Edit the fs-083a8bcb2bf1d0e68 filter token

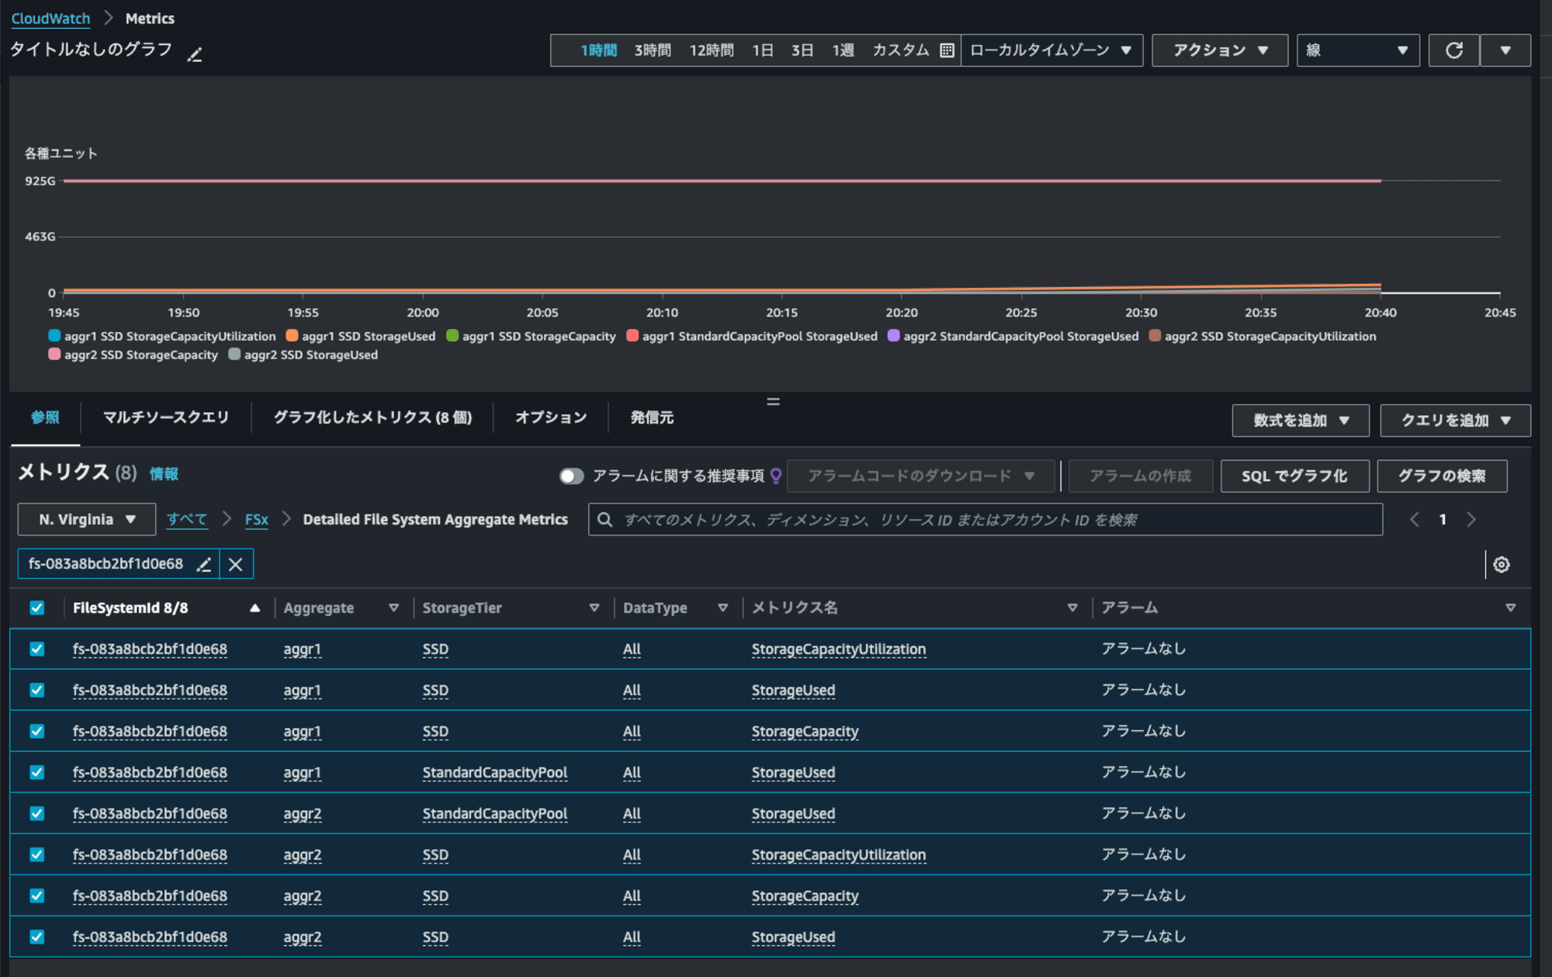pos(203,564)
